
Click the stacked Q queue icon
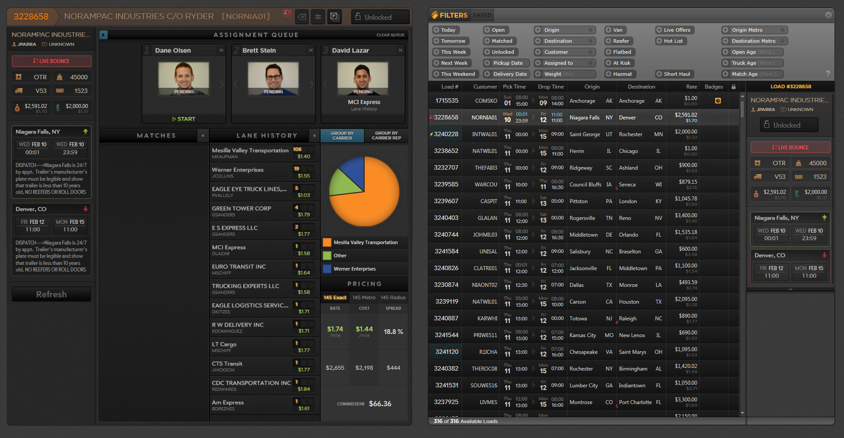click(335, 17)
